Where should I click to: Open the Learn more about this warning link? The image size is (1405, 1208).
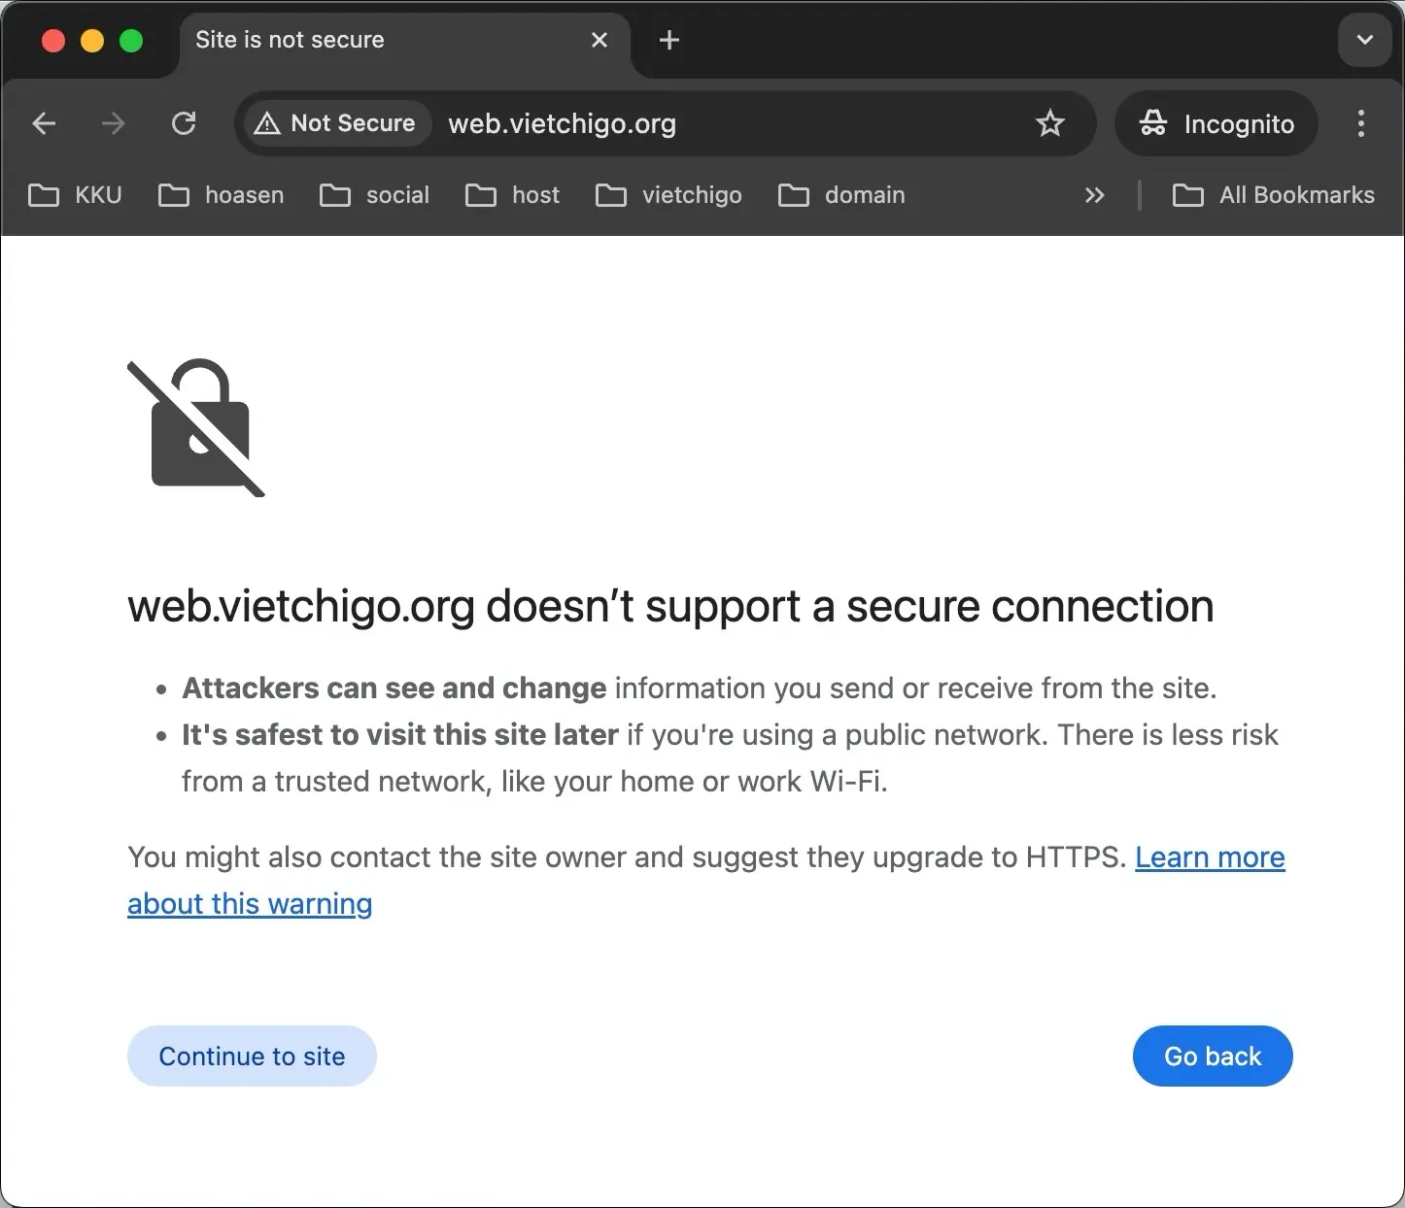coord(1209,857)
